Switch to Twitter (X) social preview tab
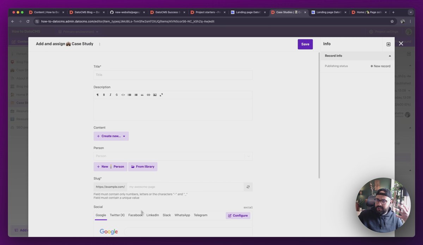The width and height of the screenshot is (423, 245). (117, 215)
